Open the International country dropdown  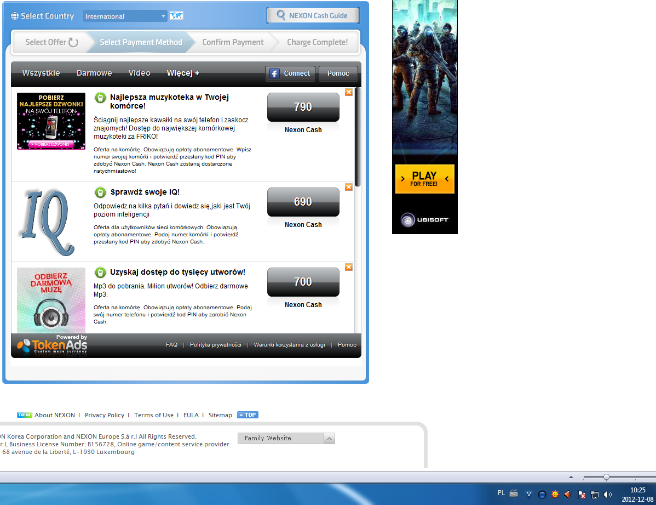(x=125, y=16)
